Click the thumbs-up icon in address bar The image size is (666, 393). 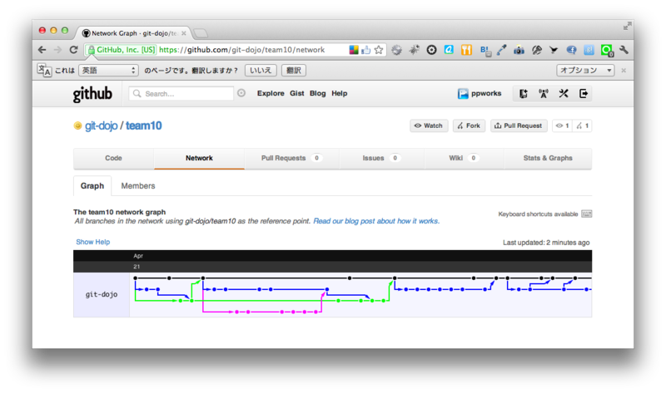click(365, 50)
